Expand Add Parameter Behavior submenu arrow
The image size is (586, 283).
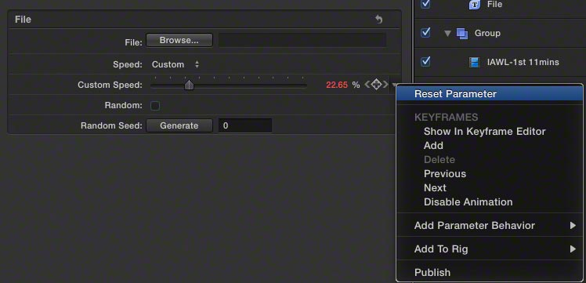coord(573,226)
